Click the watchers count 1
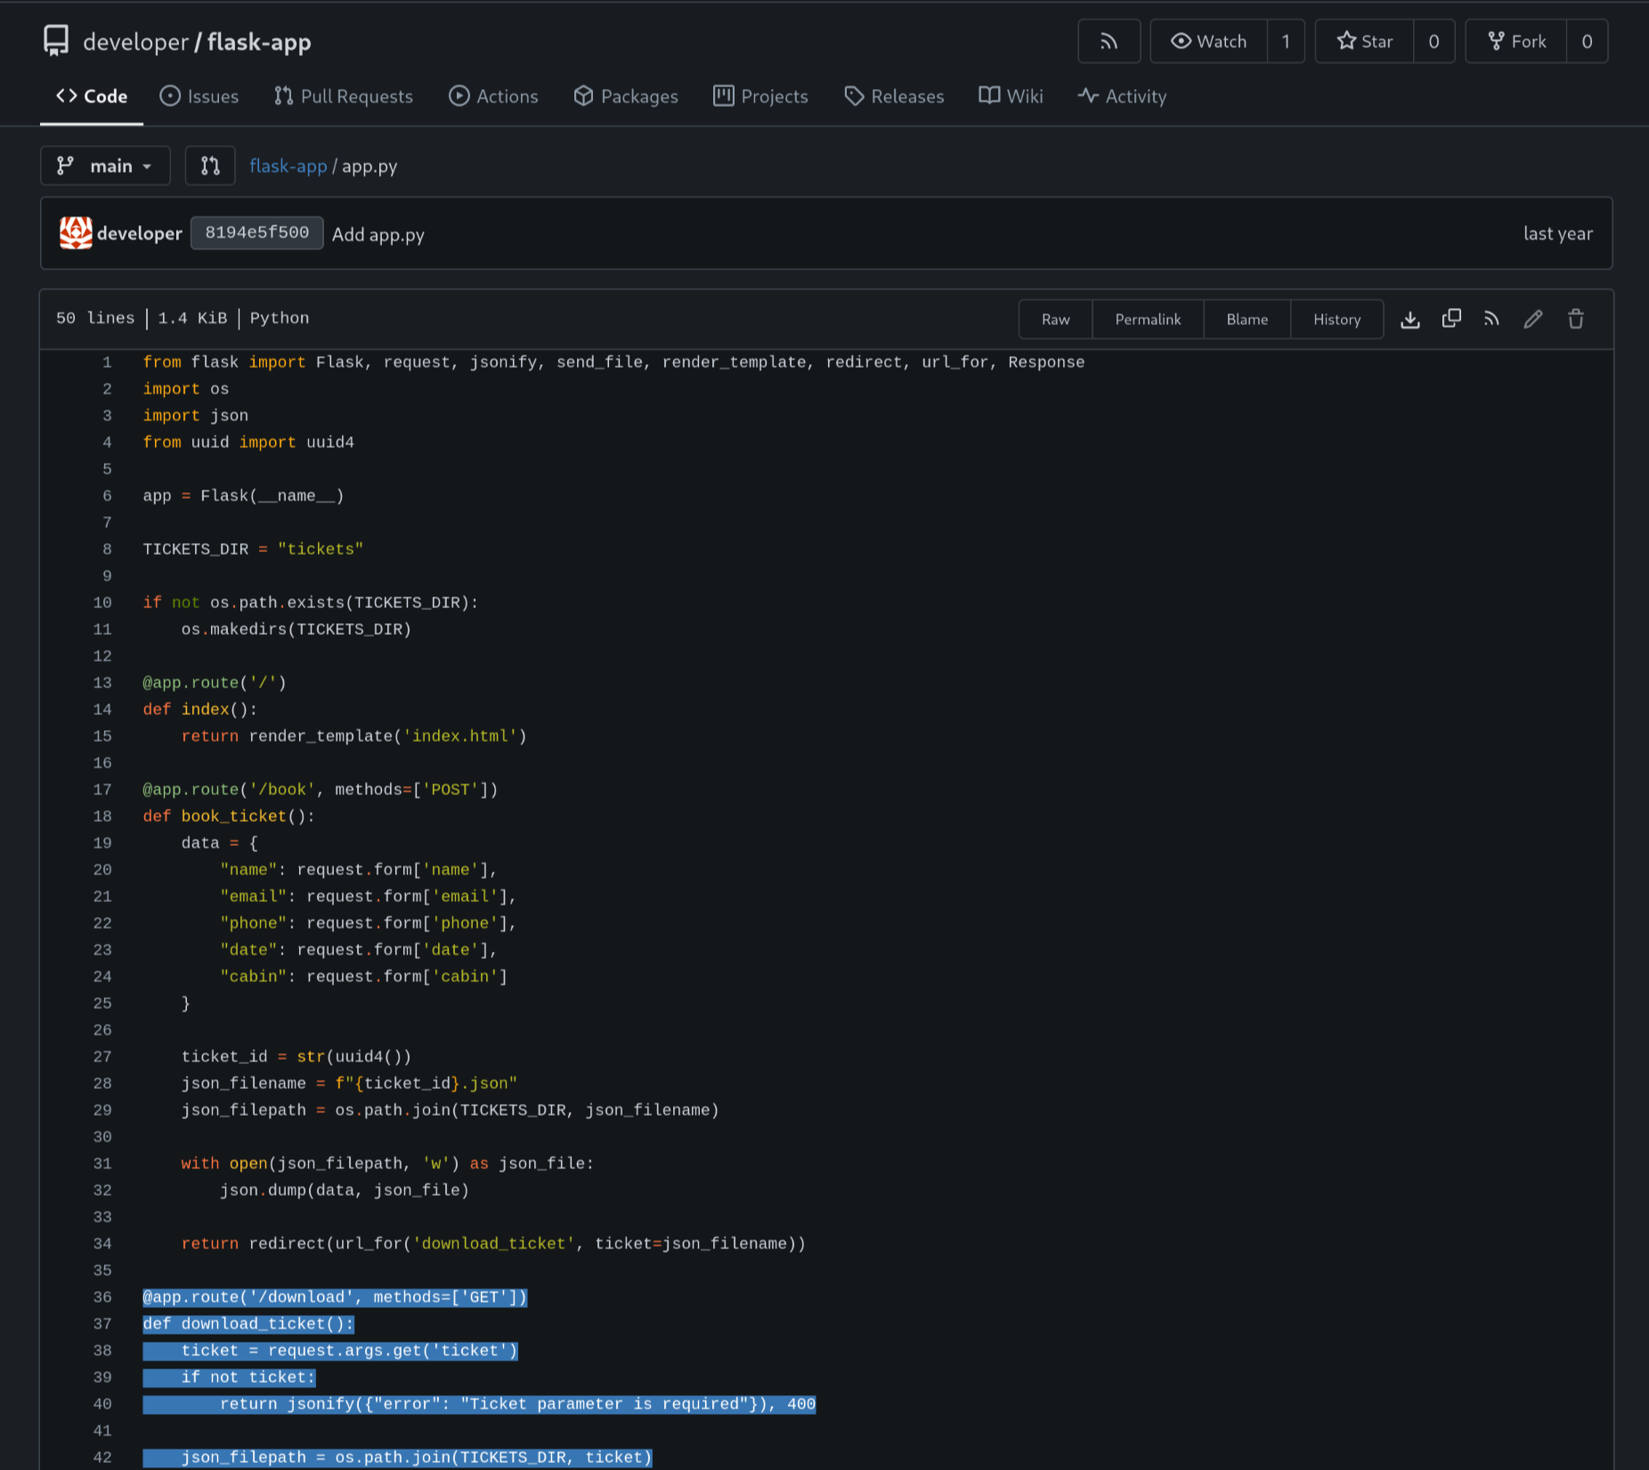The width and height of the screenshot is (1649, 1470). tap(1286, 41)
